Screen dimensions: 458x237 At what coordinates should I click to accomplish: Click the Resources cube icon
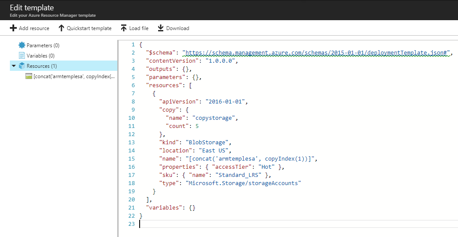(x=22, y=66)
